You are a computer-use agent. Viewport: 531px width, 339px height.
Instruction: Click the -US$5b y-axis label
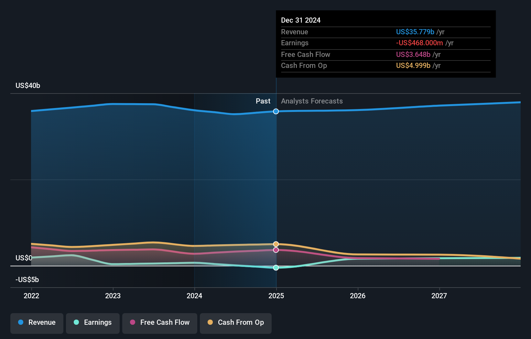coord(27,279)
